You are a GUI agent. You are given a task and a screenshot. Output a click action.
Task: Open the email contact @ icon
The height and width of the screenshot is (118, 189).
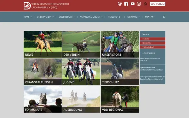pos(120,4)
